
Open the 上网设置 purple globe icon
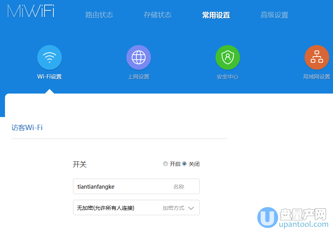click(139, 57)
